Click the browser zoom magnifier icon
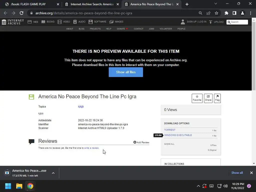Viewport: 256px width, 192px height. 200,13
